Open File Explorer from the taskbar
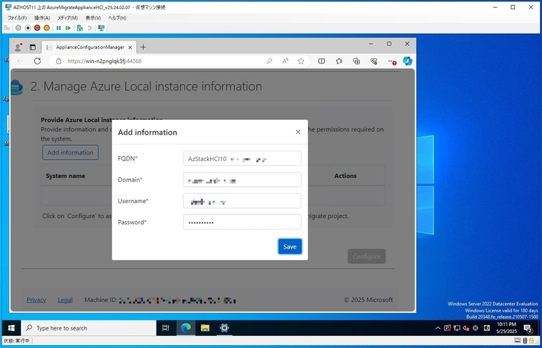 coord(205,328)
